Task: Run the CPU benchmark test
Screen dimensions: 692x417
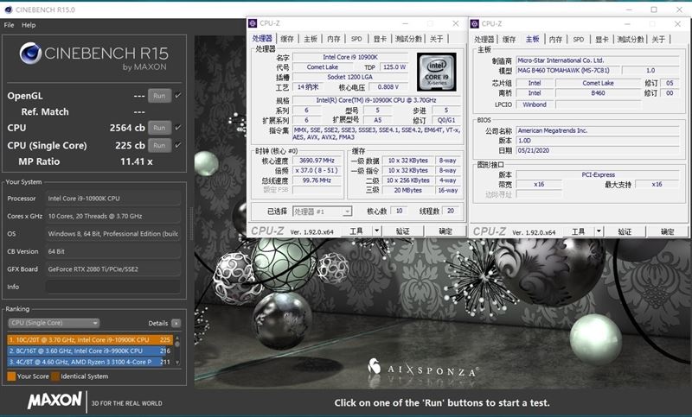Action: coord(159,128)
